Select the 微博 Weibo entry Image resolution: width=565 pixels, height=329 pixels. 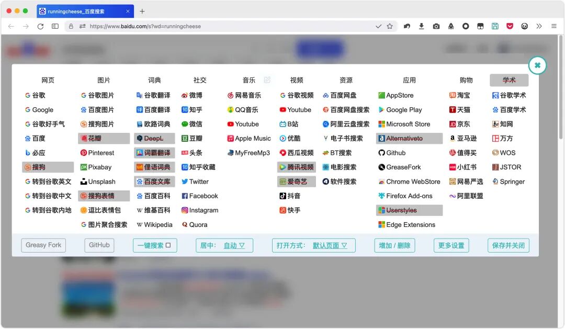click(x=191, y=96)
